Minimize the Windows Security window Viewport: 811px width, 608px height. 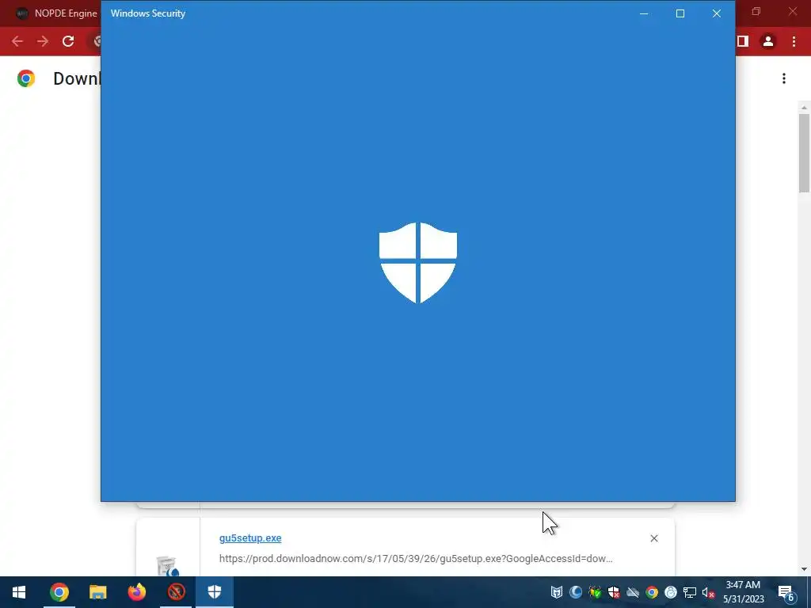(644, 13)
